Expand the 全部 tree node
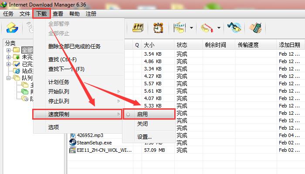The height and width of the screenshot is (174, 305). (x=8, y=50)
